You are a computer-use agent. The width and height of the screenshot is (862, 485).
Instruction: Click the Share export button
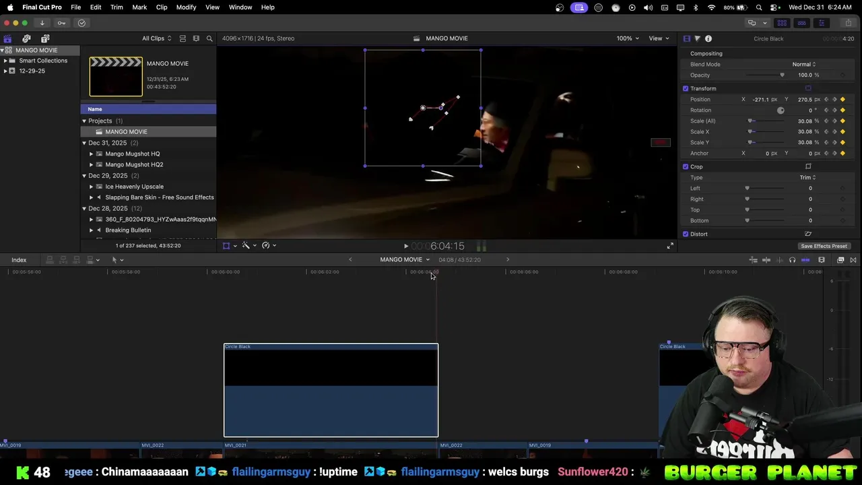849,23
